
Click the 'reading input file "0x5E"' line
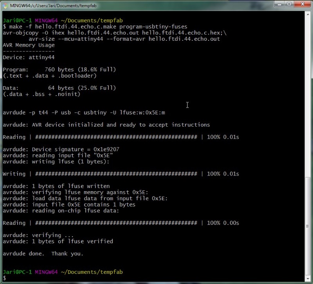[x=58, y=156]
